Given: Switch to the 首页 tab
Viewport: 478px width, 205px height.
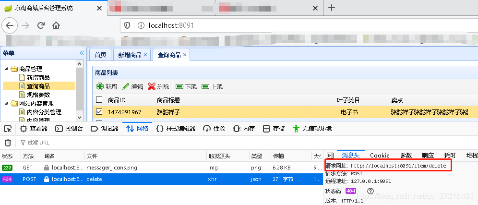Looking at the screenshot, I should [101, 55].
